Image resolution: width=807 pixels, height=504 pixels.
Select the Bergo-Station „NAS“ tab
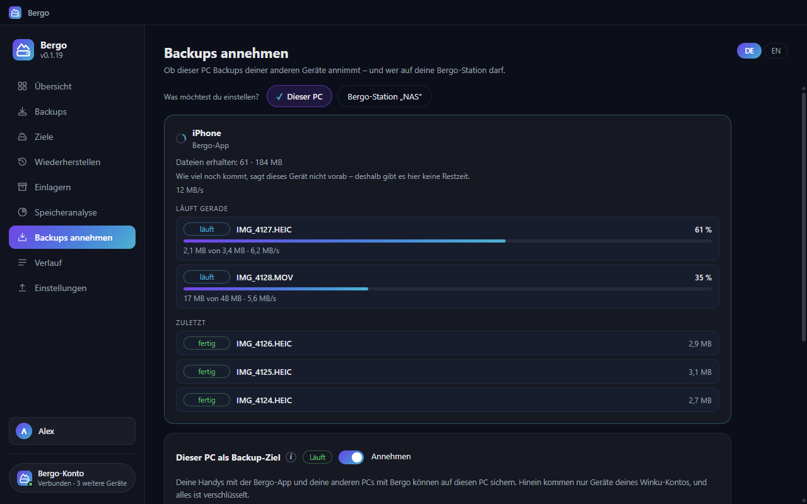coord(385,96)
